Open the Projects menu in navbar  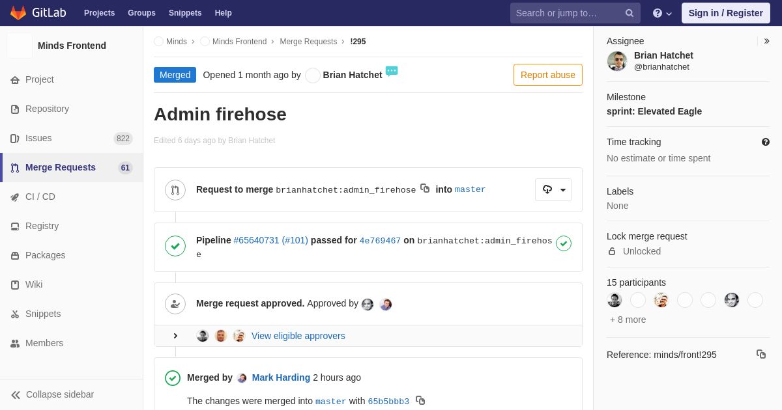pos(99,13)
